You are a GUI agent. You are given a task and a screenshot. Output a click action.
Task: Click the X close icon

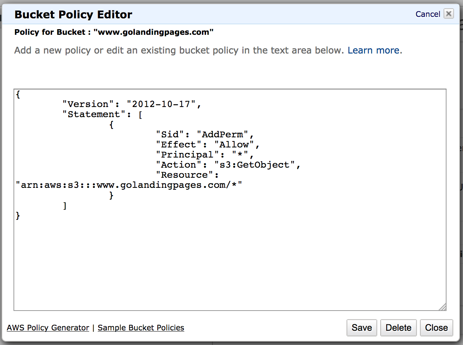coord(448,13)
